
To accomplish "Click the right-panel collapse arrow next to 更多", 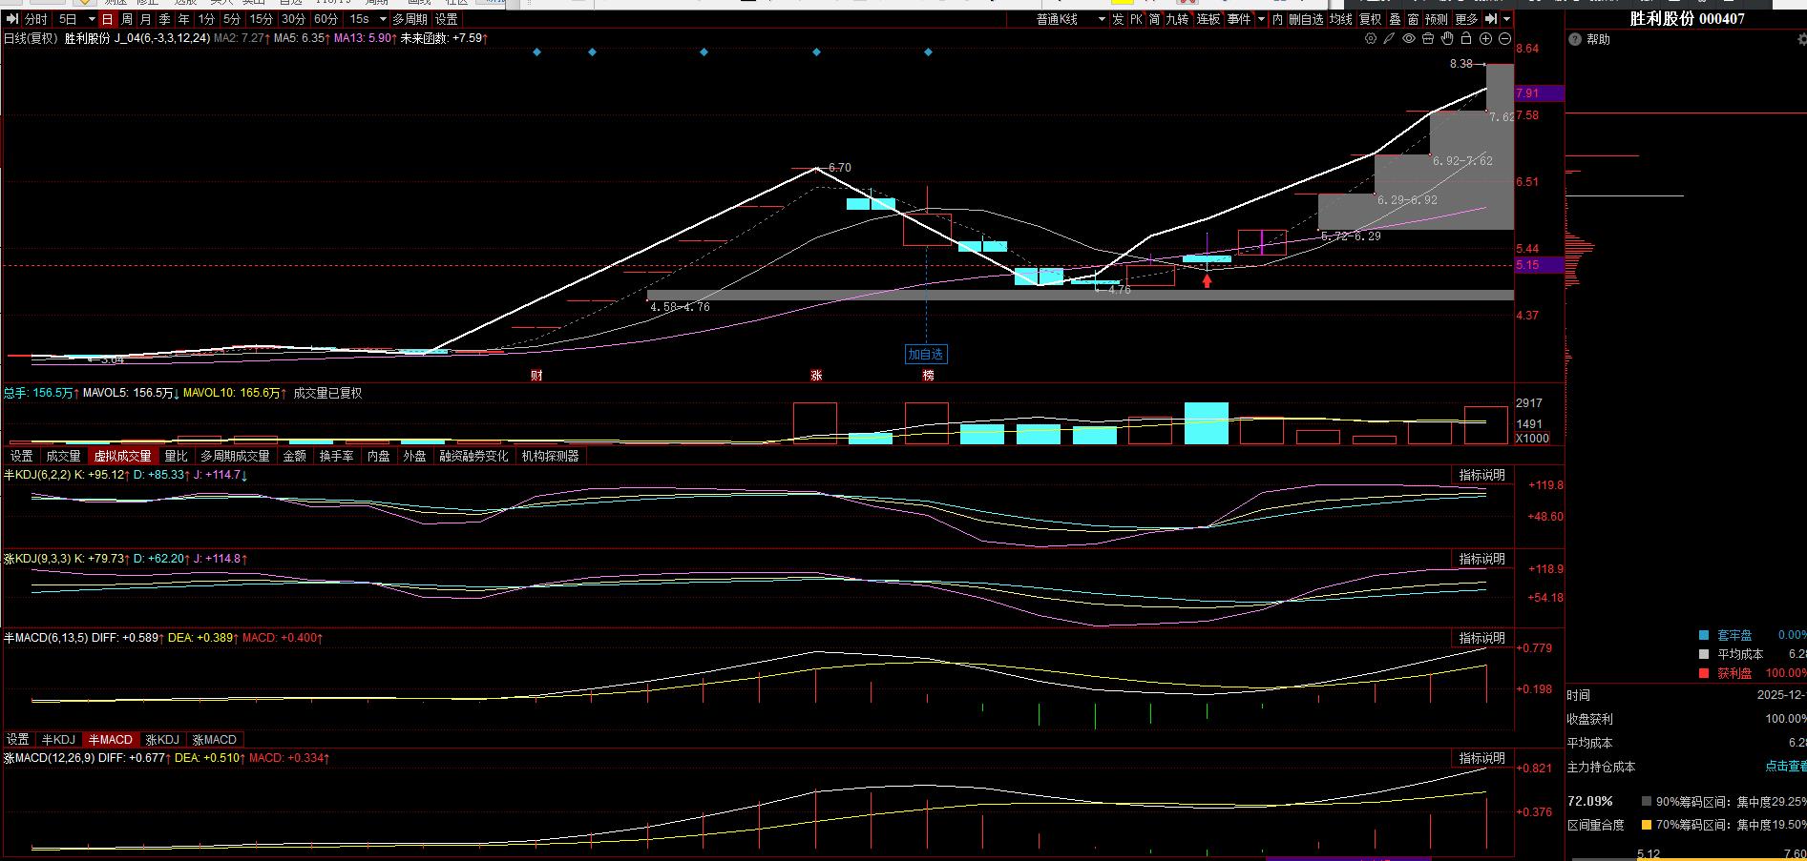I will (x=1490, y=19).
